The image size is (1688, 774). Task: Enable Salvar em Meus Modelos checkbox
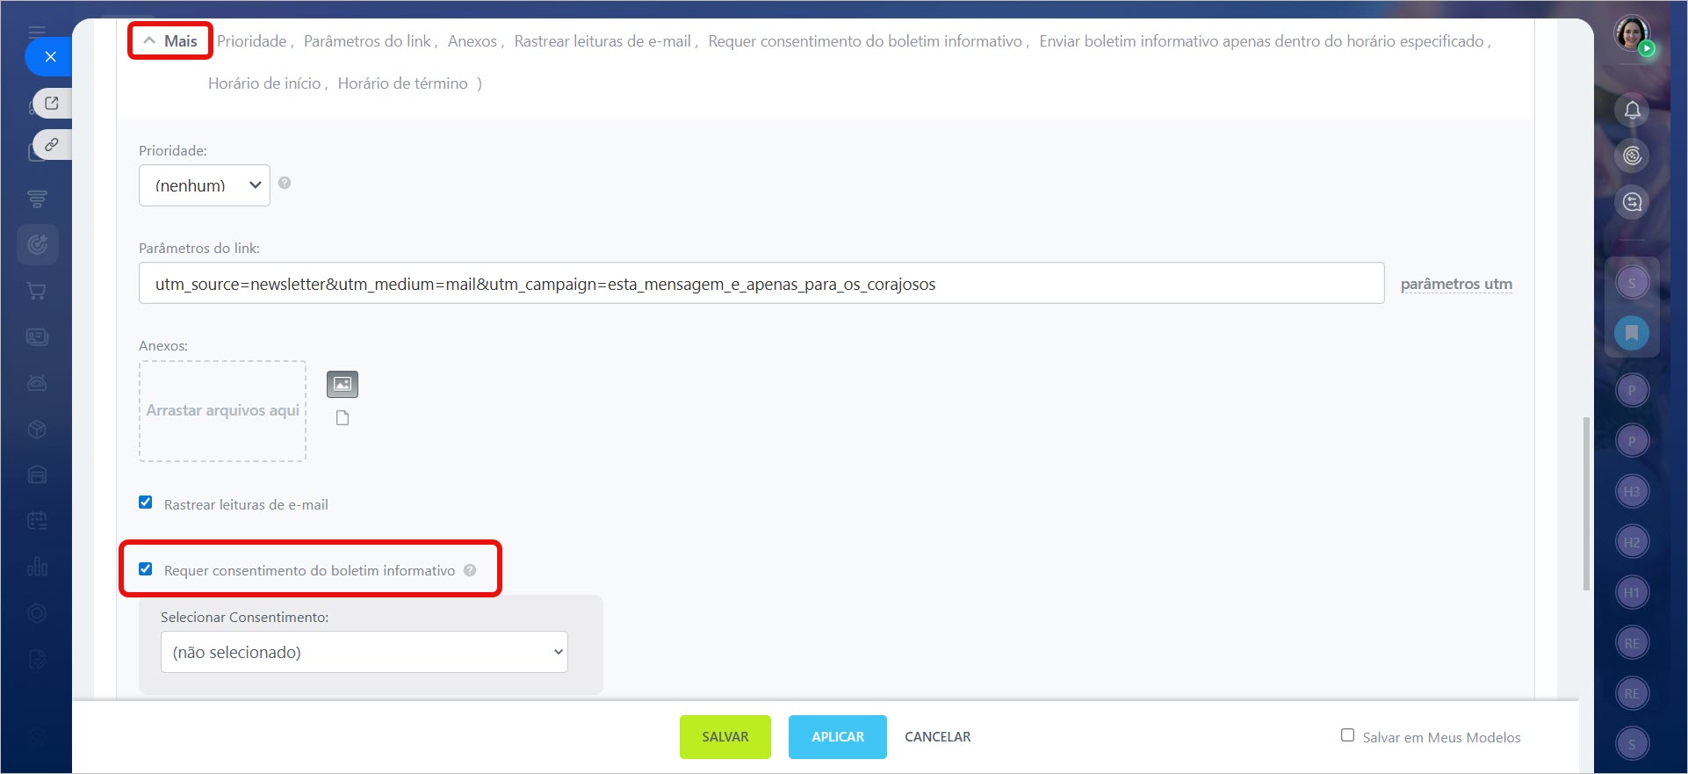click(1347, 735)
